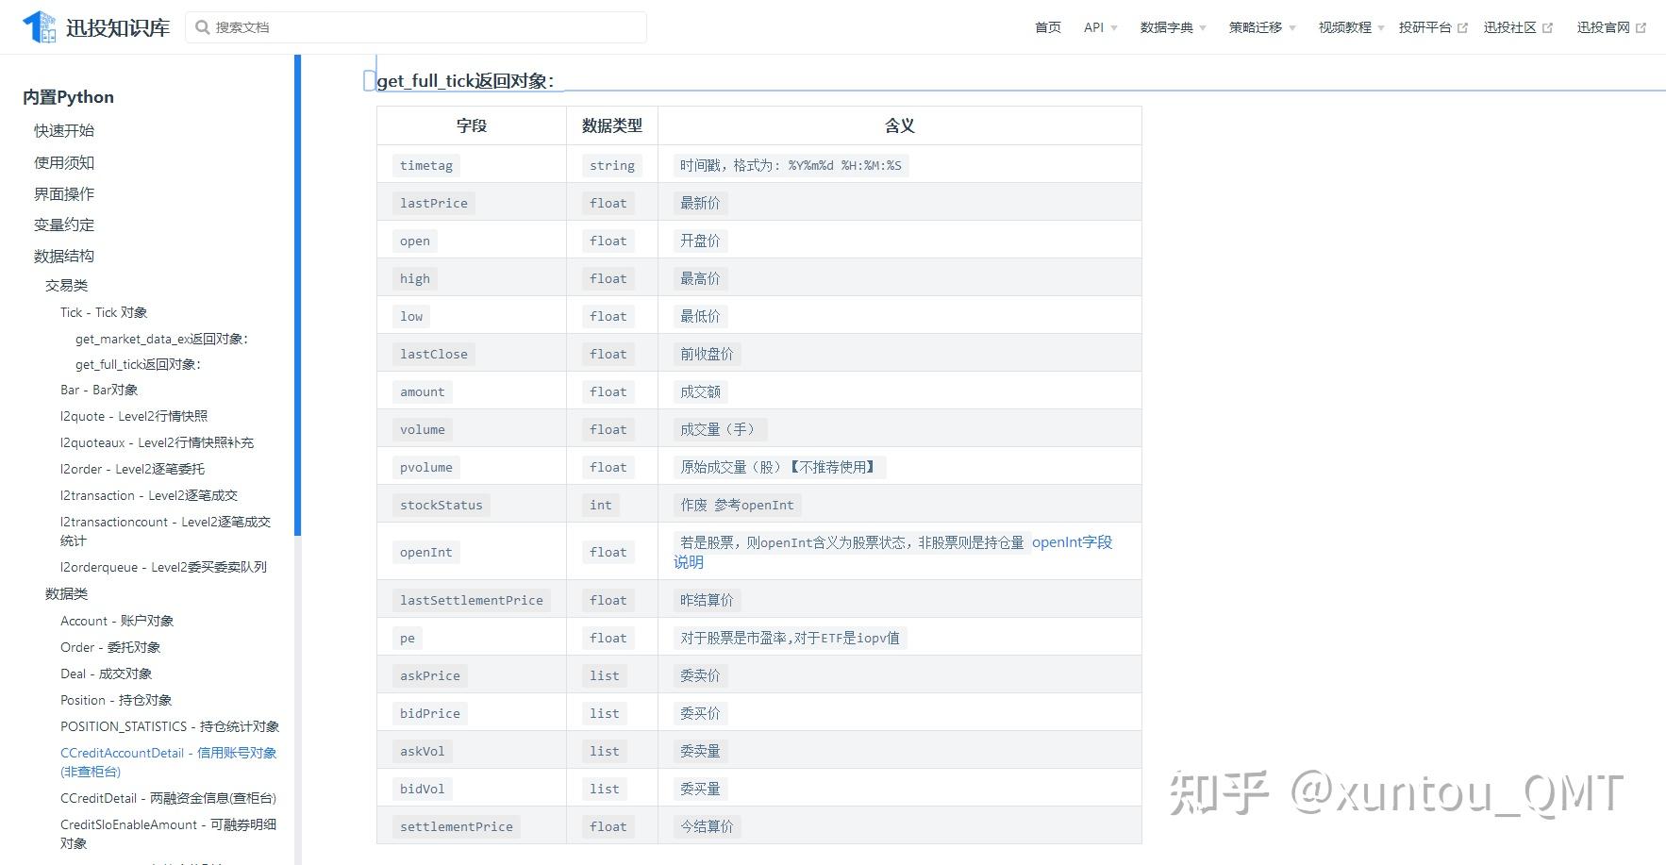Click the 搜索文档 search field
The width and height of the screenshot is (1666, 865).
(x=415, y=26)
